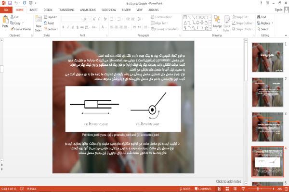This screenshot has width=289, height=192.
Task: Redo the action in quick access toolbar
Action: coord(25,3)
